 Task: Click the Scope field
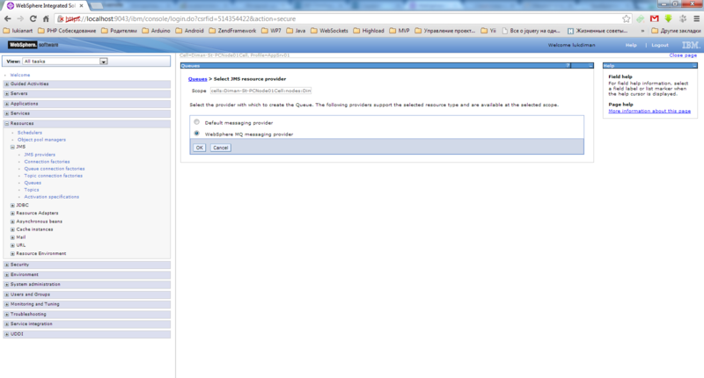coord(260,91)
